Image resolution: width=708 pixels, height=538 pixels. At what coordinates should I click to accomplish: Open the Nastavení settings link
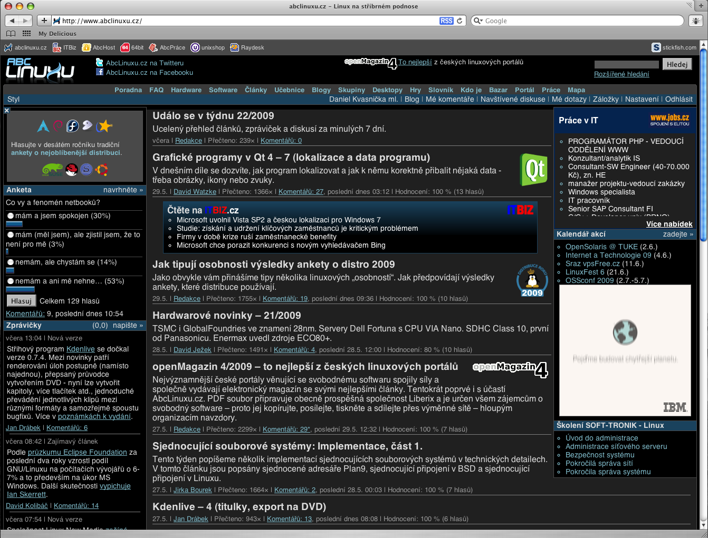click(x=642, y=99)
